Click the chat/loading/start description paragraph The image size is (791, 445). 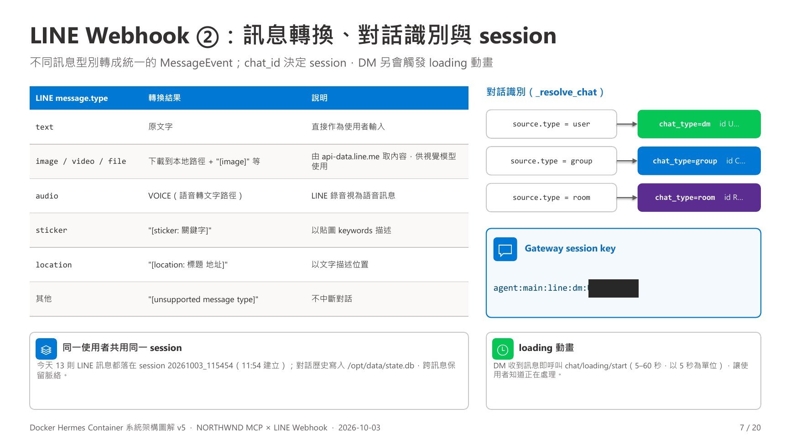click(x=620, y=370)
